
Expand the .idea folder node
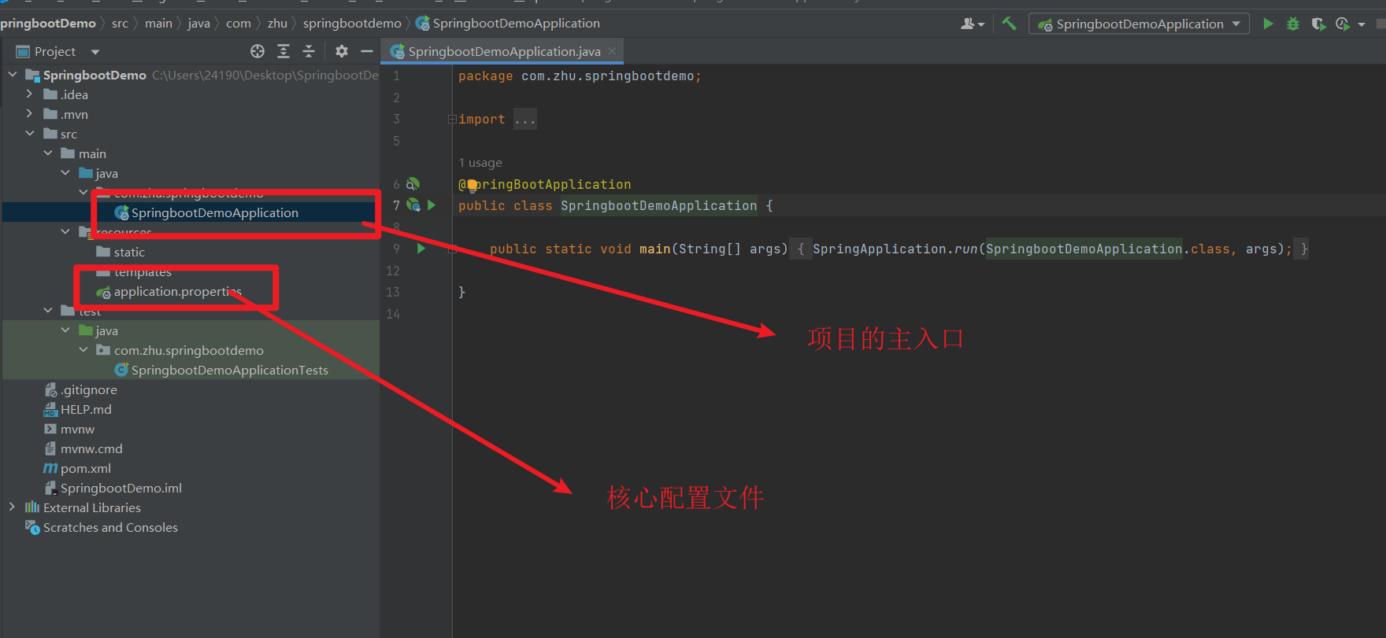pyautogui.click(x=29, y=94)
